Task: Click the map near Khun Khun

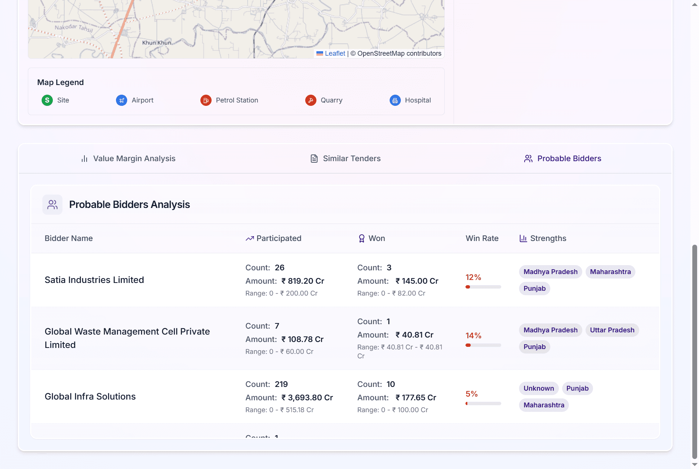Action: 157,43
